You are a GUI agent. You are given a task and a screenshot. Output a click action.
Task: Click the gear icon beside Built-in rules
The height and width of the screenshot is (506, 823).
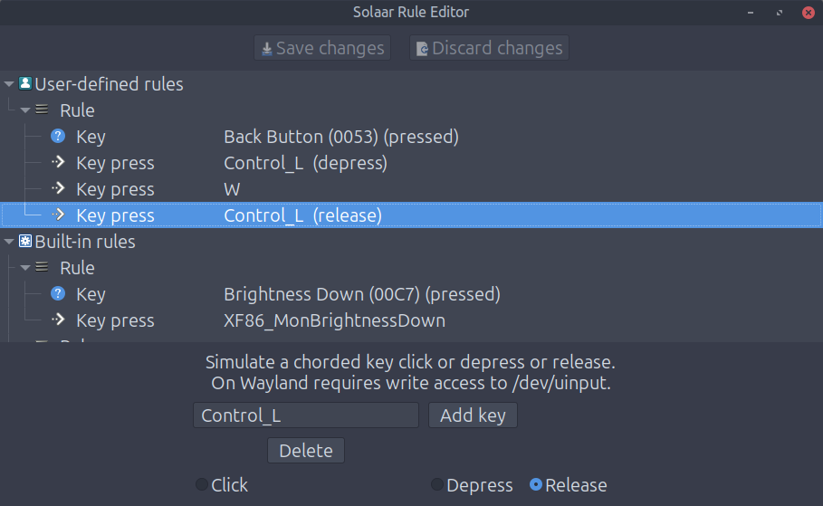tap(25, 241)
